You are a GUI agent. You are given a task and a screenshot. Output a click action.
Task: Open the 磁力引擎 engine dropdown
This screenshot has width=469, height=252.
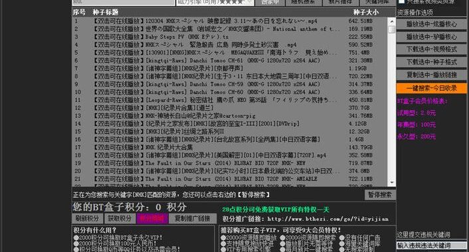(x=215, y=3)
